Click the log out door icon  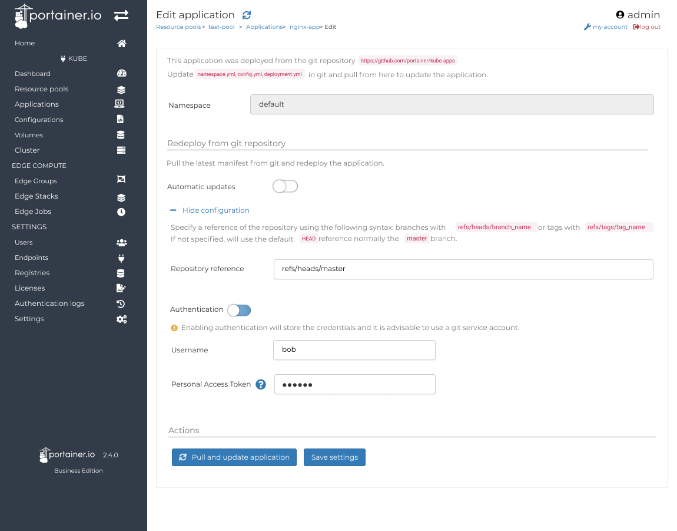click(x=636, y=27)
